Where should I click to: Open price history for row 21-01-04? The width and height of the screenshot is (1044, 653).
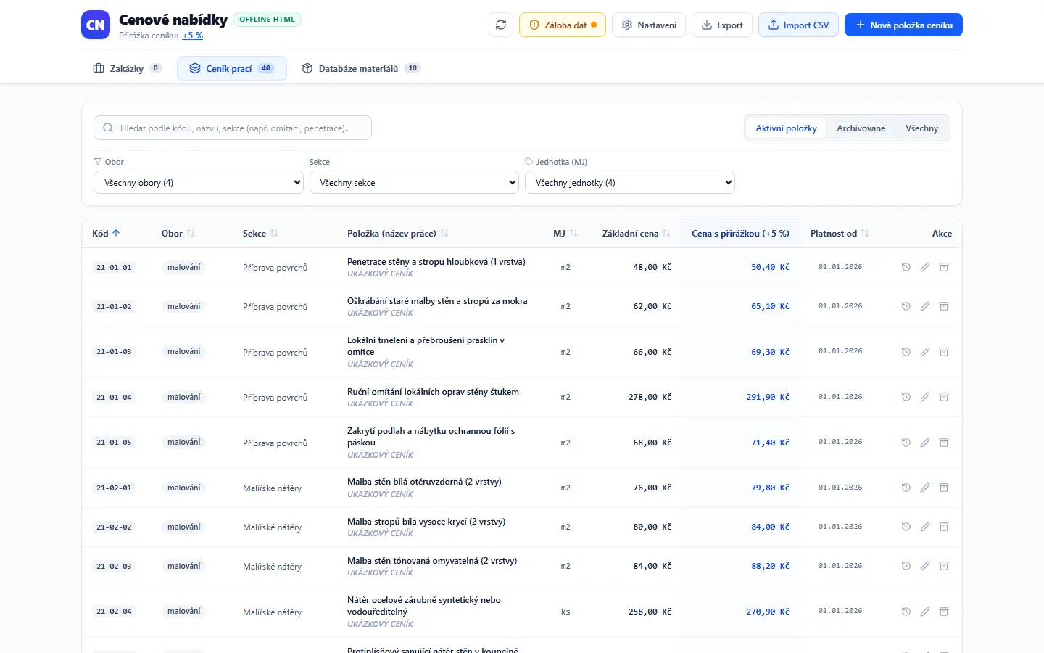(x=906, y=397)
